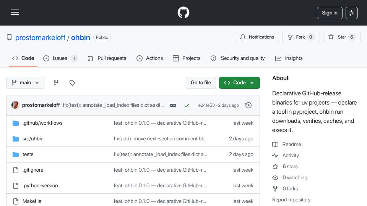Open the tests folder
This screenshot has width=367, height=206.
(x=28, y=154)
